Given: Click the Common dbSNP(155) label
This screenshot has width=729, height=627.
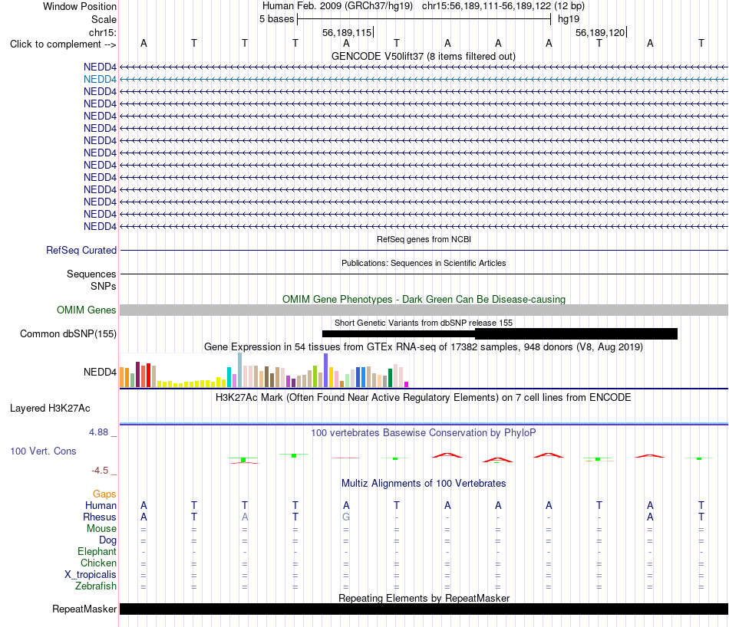Looking at the screenshot, I should 68,334.
